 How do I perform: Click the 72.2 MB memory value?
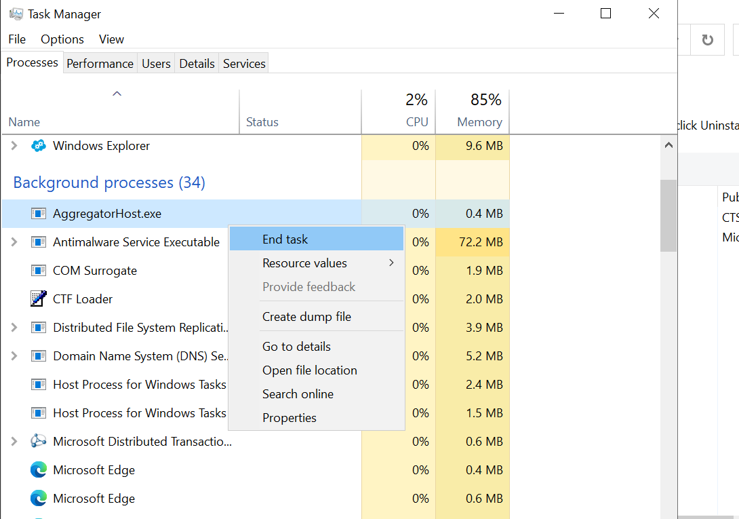point(481,242)
